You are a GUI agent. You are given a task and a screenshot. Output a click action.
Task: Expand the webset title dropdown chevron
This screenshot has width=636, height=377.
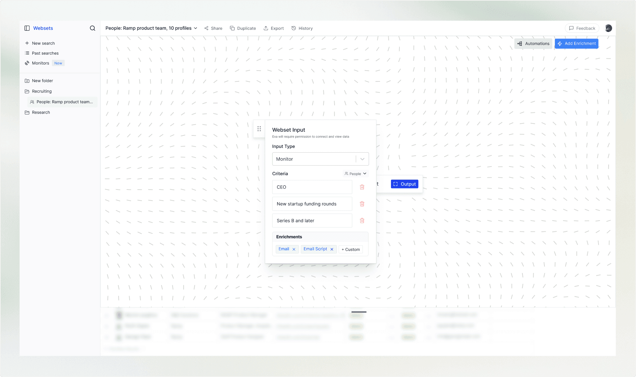coord(195,28)
